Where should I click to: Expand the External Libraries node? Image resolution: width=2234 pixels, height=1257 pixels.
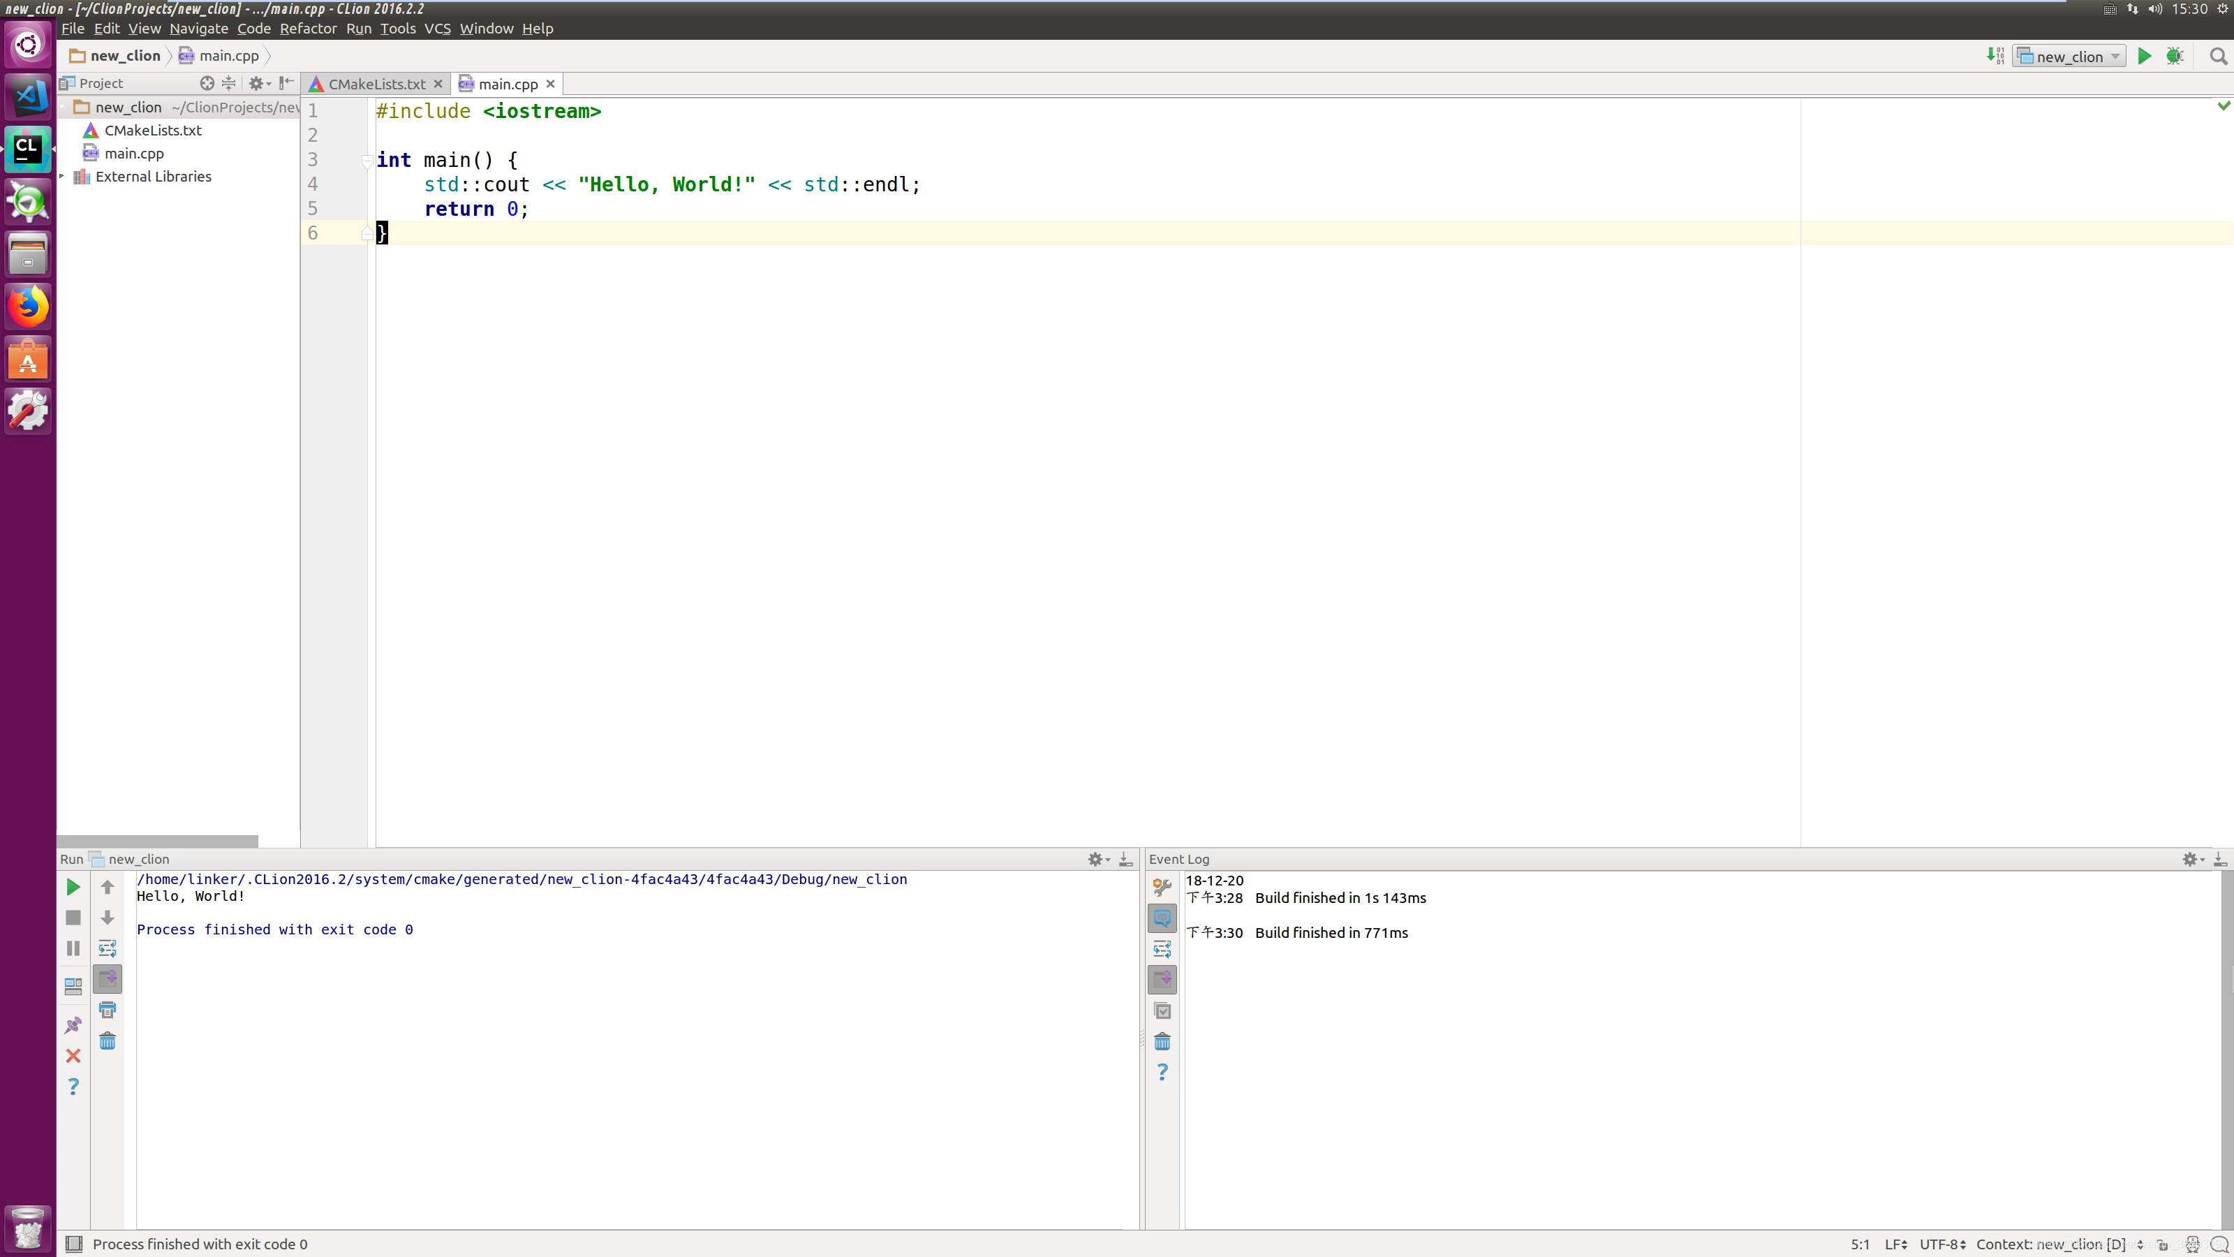(61, 176)
